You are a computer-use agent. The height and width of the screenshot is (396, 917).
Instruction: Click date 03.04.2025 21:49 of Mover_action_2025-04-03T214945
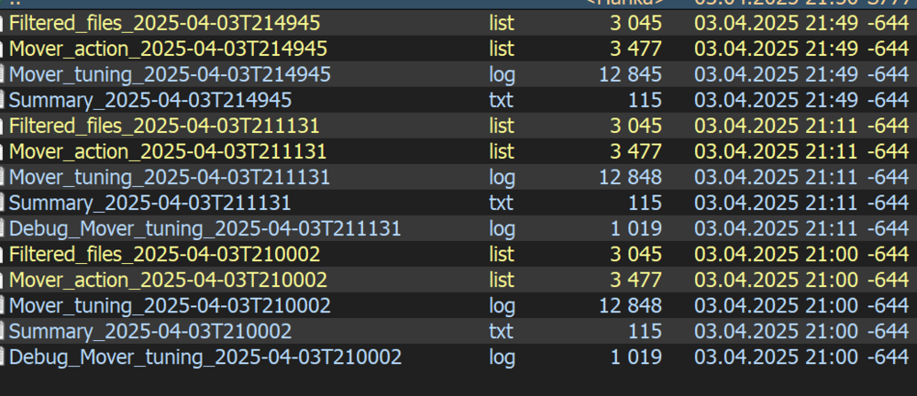point(776,49)
